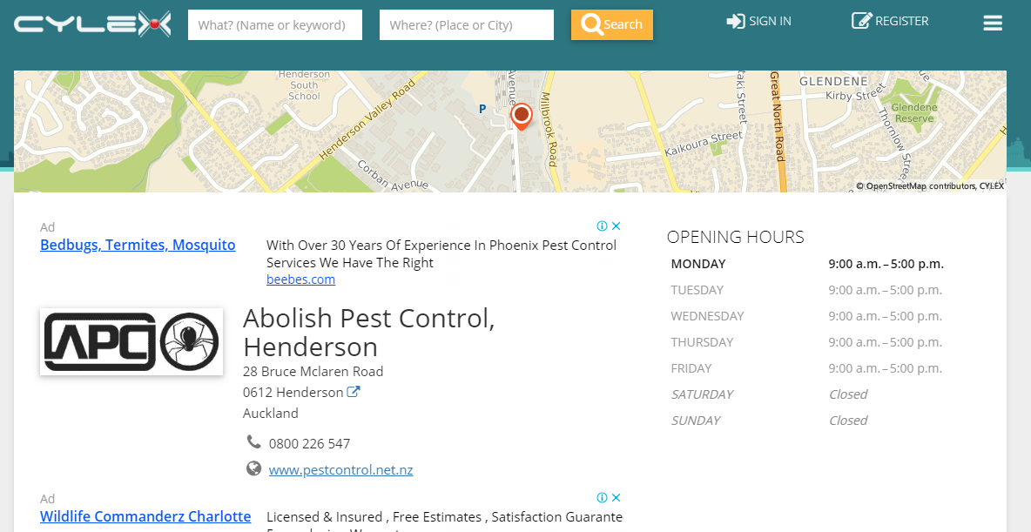Click the SIGN IN link
This screenshot has height=532, width=1031.
758,21
